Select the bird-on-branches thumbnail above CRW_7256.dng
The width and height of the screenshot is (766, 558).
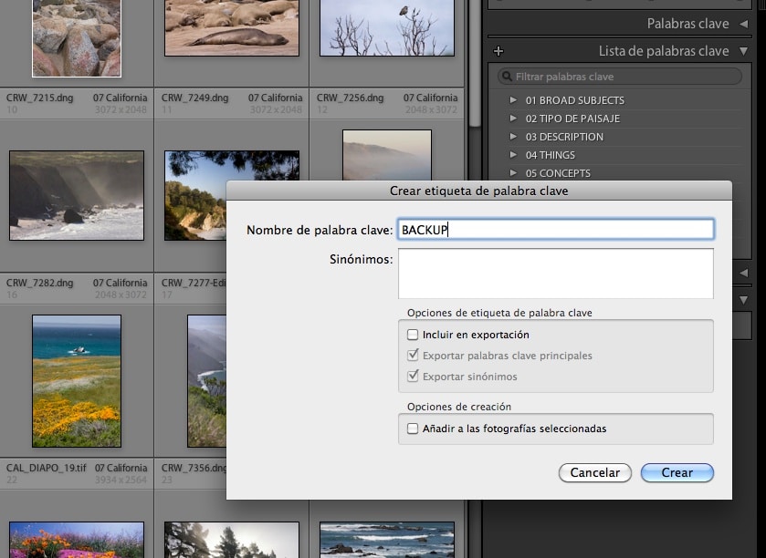[387, 27]
